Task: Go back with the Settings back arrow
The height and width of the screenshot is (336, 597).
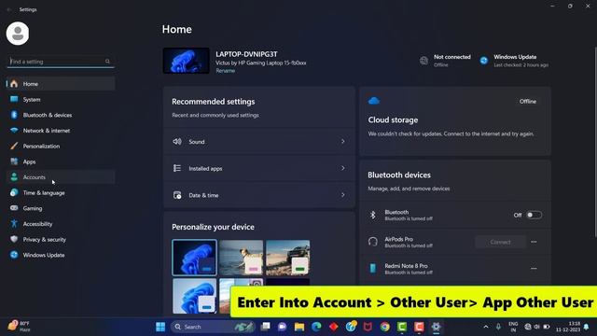Action: (8, 9)
